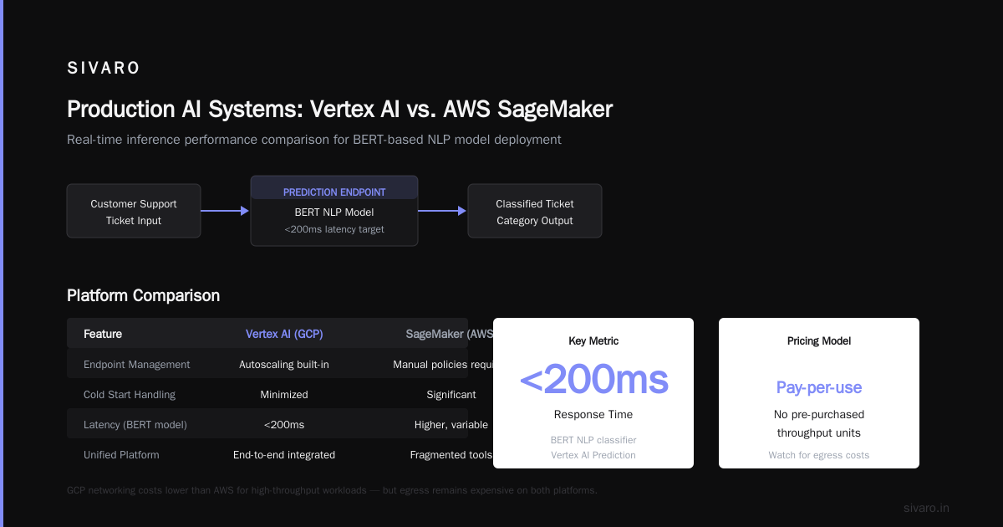This screenshot has height=527, width=1003.
Task: Click the sivaro.in link
Action: click(x=926, y=508)
